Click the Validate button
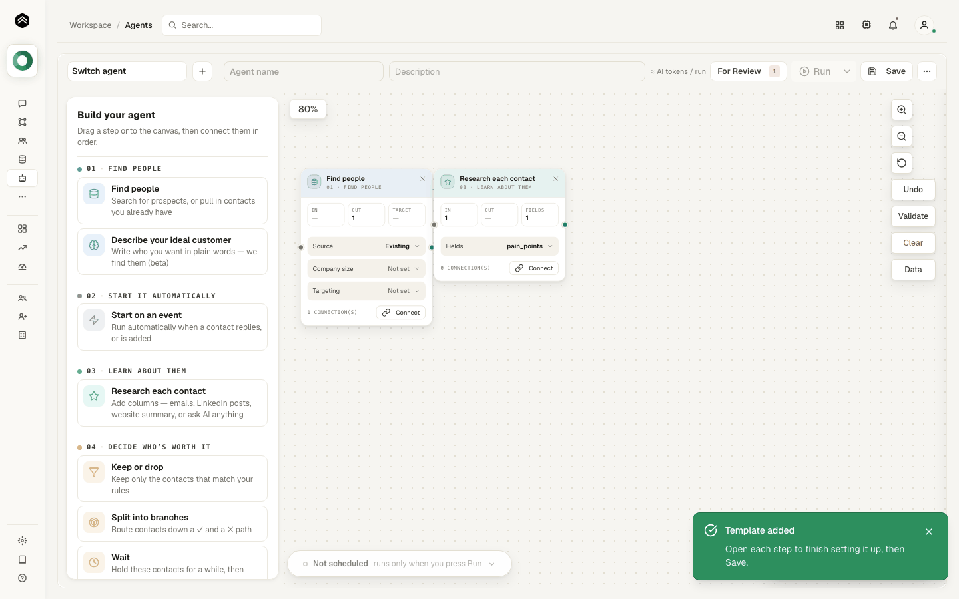The height and width of the screenshot is (599, 959). click(913, 216)
